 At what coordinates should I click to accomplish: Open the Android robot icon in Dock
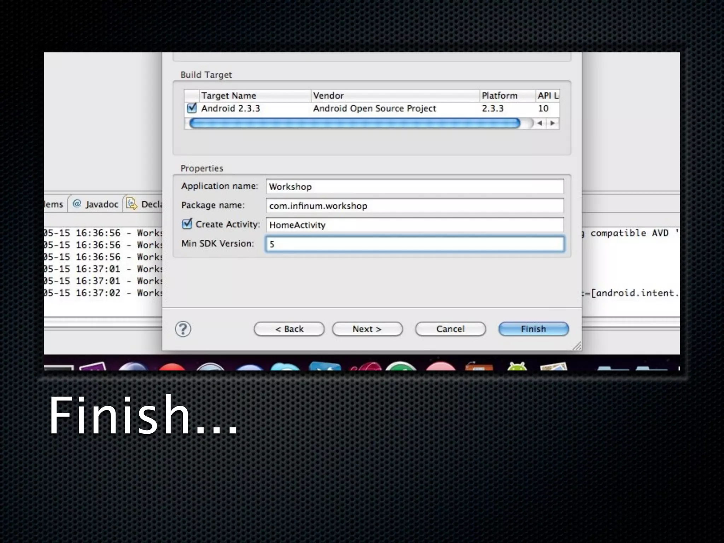pos(517,366)
